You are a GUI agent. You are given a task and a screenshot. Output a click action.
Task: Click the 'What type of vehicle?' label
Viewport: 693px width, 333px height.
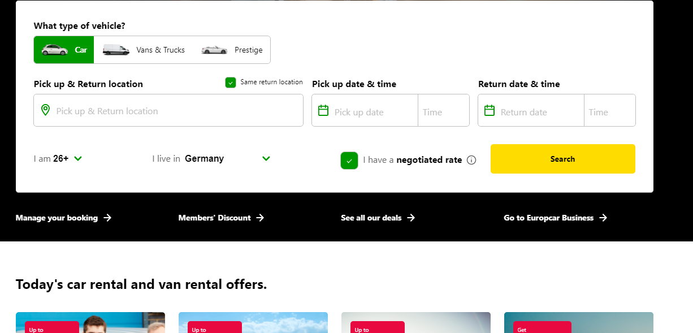(80, 25)
